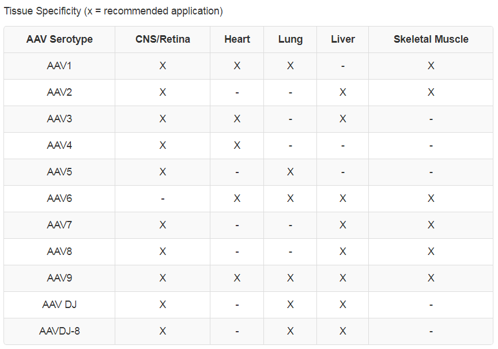Select the AAVDJ-8 row label

point(59,331)
